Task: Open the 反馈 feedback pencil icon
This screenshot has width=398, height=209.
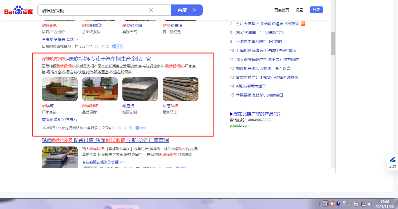Action: [x=393, y=159]
